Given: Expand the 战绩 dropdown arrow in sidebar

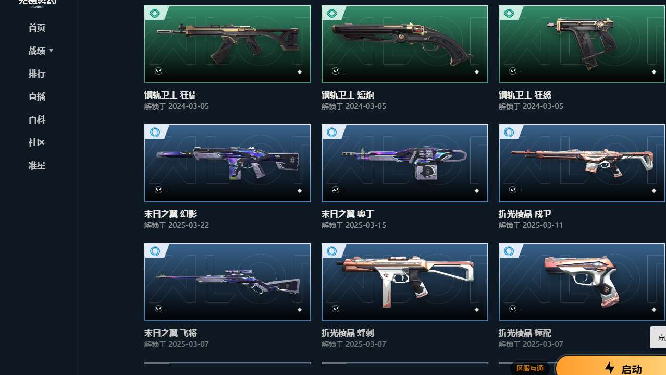Looking at the screenshot, I should [x=51, y=51].
